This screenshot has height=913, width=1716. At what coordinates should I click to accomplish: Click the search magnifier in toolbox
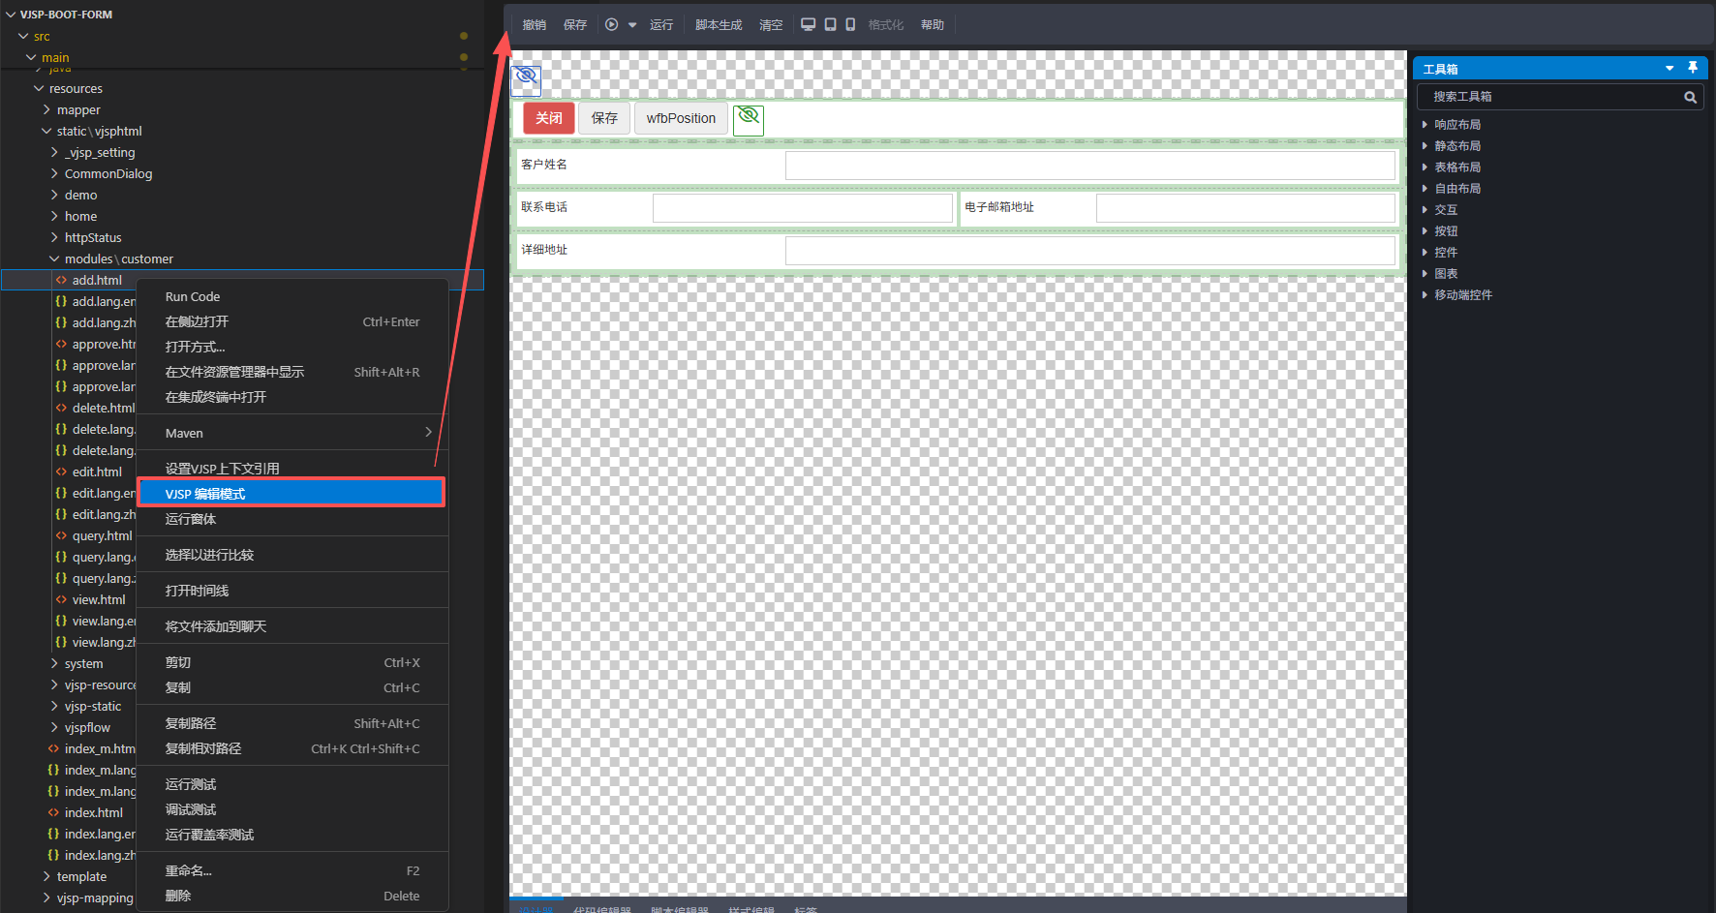click(x=1690, y=97)
